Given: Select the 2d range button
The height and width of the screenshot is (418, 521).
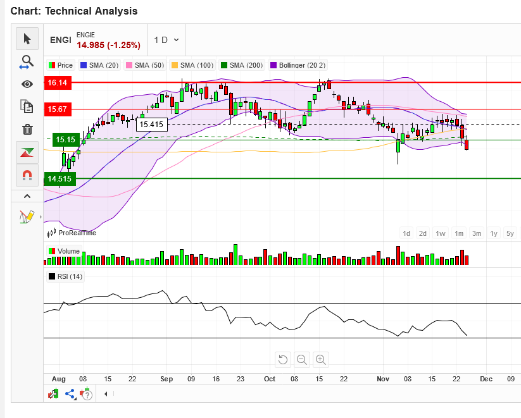Looking at the screenshot, I should [423, 233].
